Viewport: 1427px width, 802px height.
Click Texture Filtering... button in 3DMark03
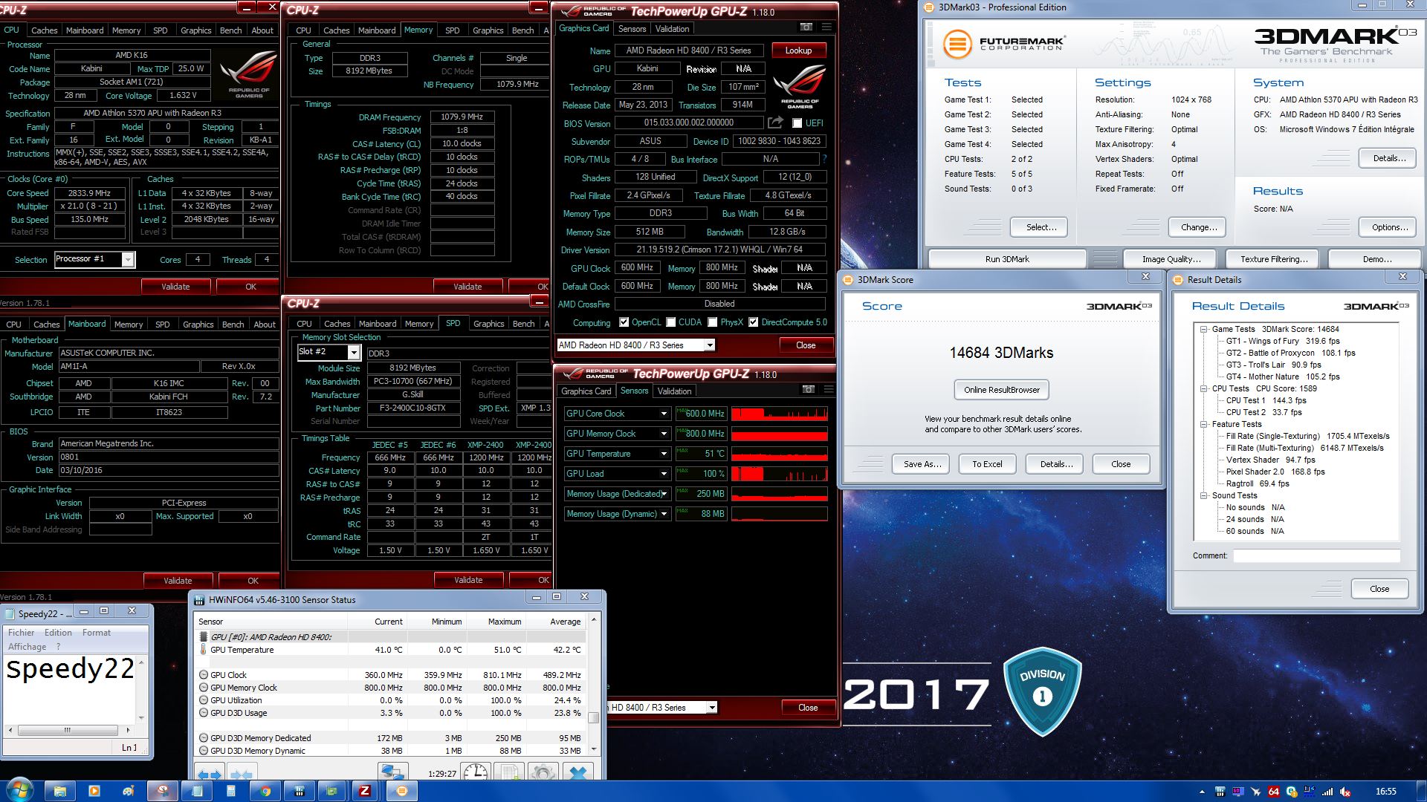[1274, 259]
